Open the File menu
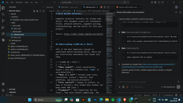 7,2
